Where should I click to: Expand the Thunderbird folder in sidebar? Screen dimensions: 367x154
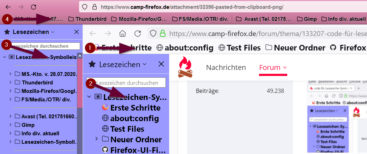pos(10,83)
